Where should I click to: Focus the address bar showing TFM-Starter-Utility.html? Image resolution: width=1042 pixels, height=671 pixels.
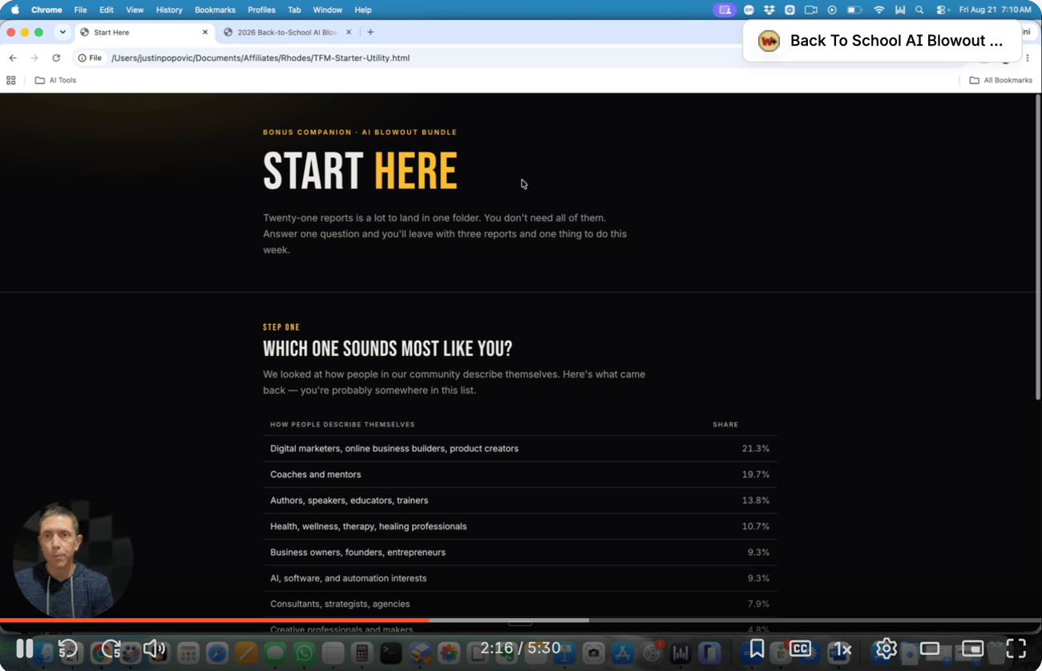tap(260, 58)
